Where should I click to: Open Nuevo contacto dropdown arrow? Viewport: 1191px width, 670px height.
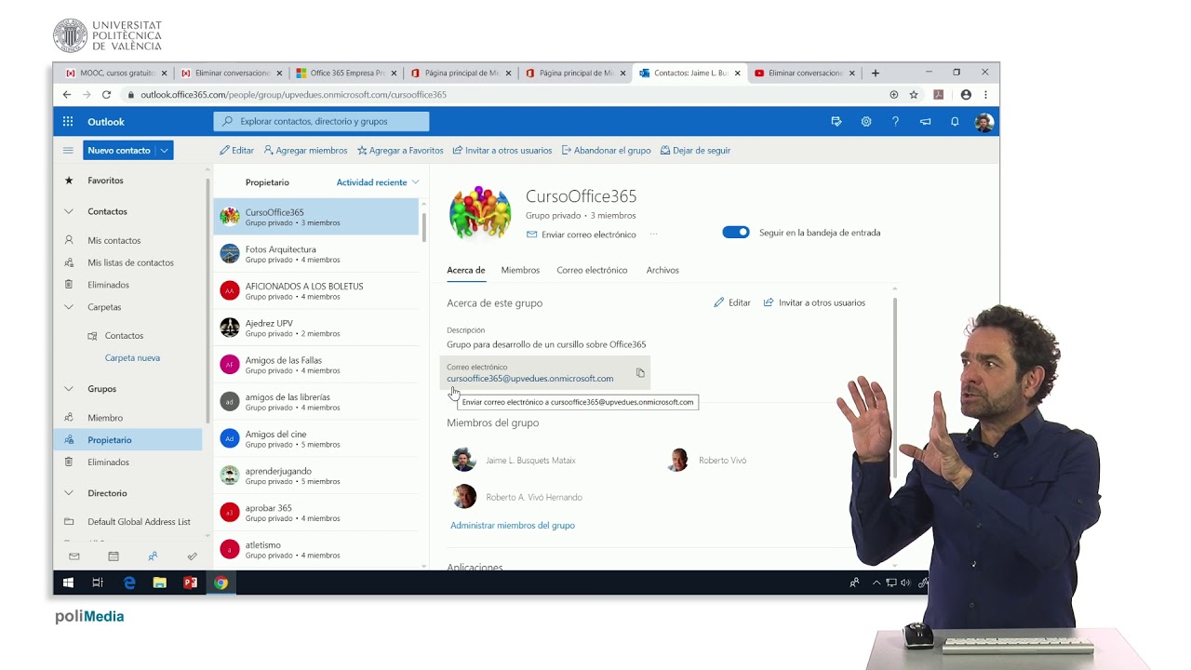(165, 150)
